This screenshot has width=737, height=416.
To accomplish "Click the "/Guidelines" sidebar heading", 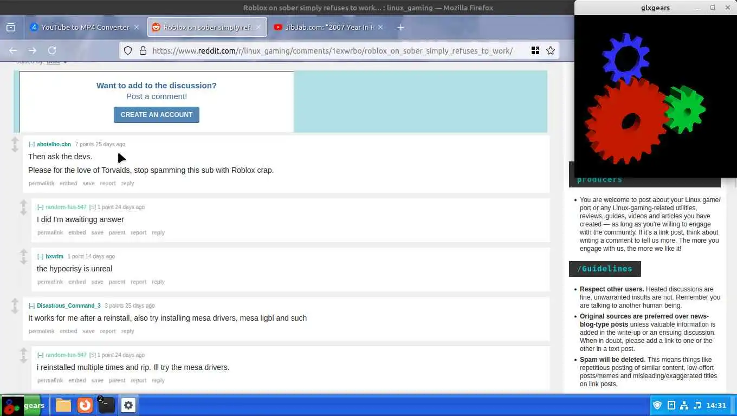I will tap(605, 269).
